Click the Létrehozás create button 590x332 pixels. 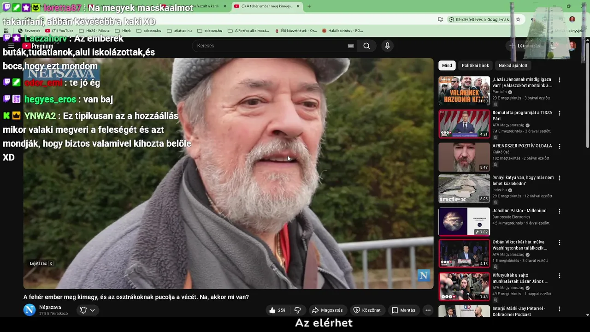[525, 46]
